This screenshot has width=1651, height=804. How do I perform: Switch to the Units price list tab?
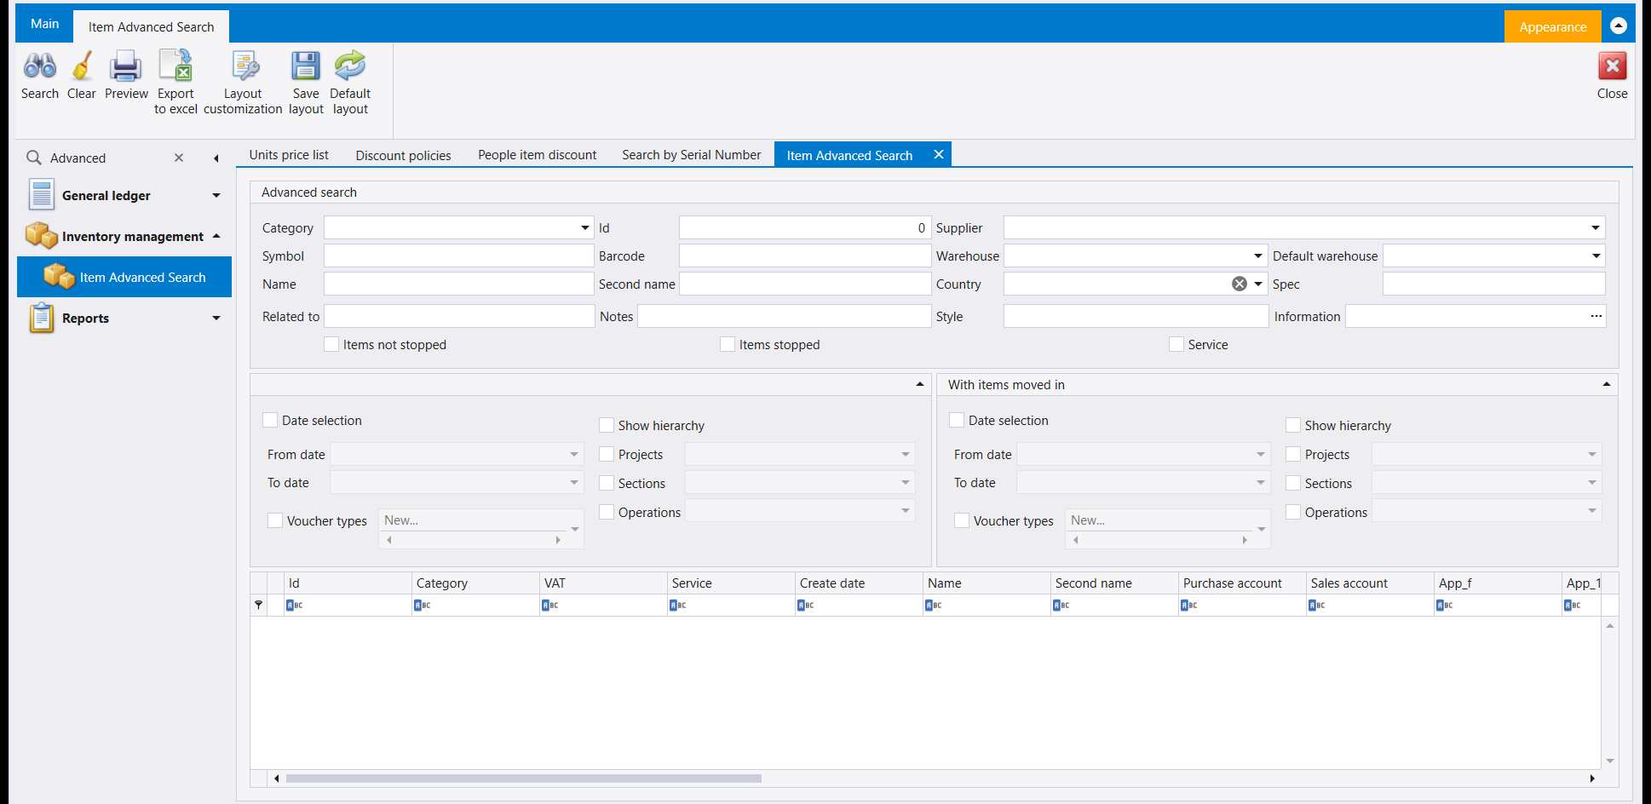coord(289,155)
